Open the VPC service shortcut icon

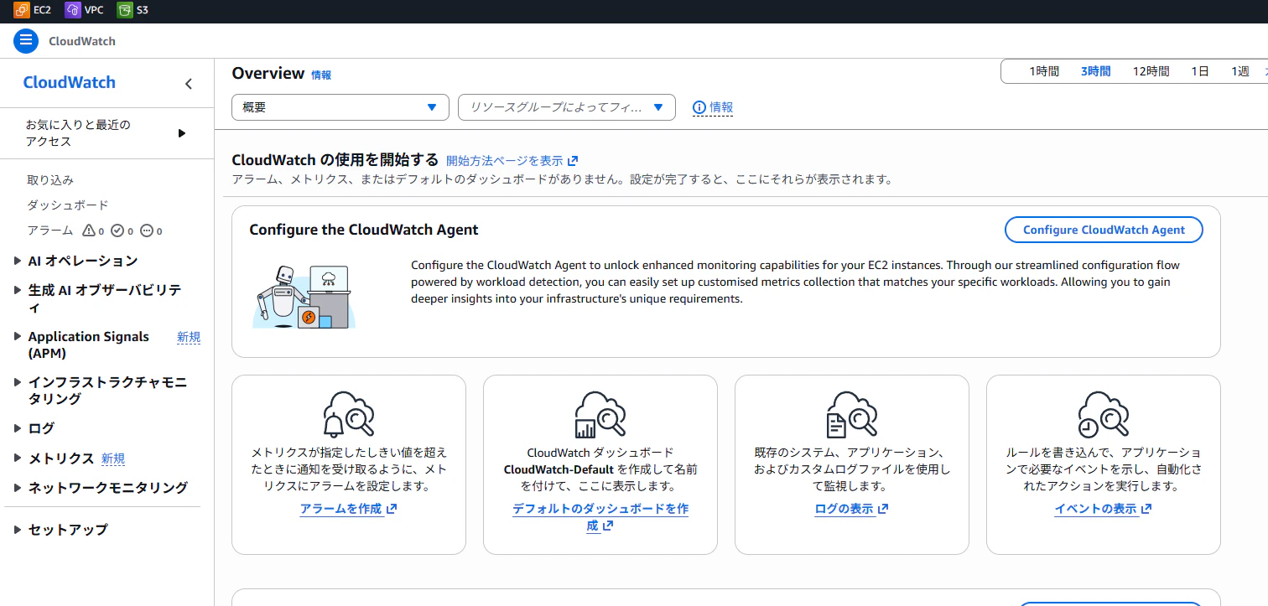pyautogui.click(x=73, y=11)
